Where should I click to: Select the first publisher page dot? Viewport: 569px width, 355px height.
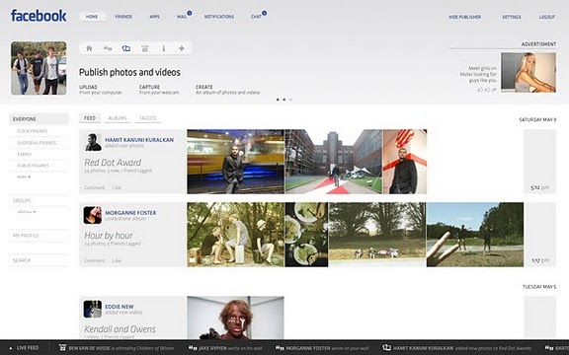pos(278,100)
